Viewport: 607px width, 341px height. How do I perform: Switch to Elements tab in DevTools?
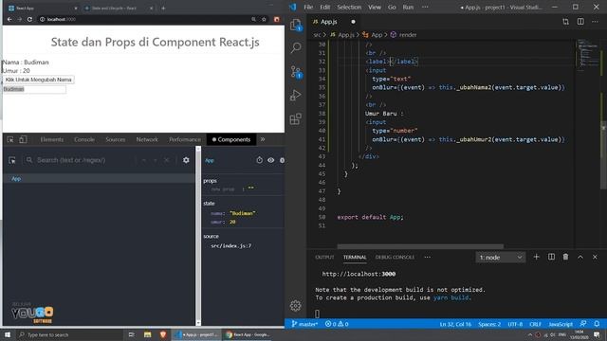(52, 139)
